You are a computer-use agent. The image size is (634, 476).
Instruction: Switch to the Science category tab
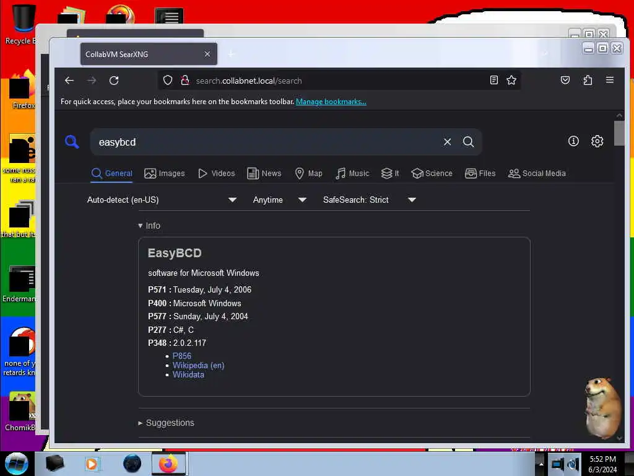point(432,174)
